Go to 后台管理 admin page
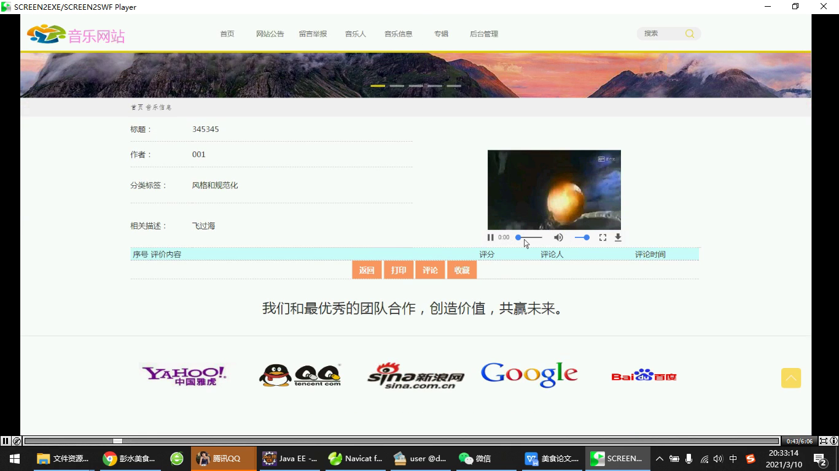Viewport: 839px width, 471px height. point(483,34)
